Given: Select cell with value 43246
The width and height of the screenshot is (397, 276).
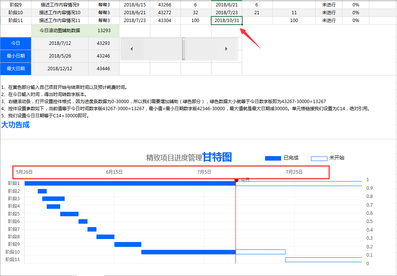Looking at the screenshot, I should click(x=103, y=56).
